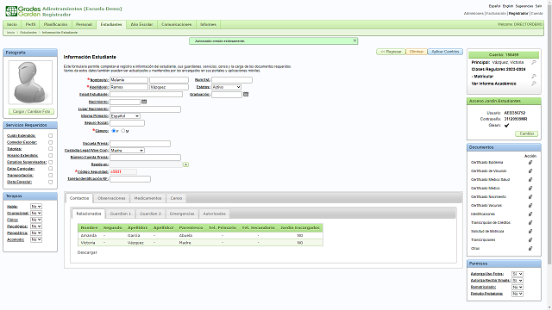Attach file for Certificado Nacimiento
The image size is (552, 310).
click(530, 197)
